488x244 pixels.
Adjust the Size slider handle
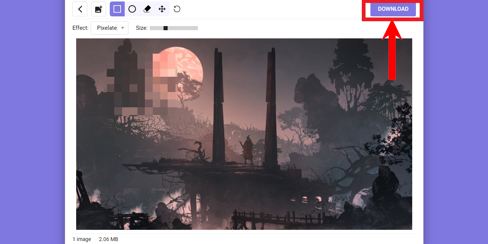pyautogui.click(x=165, y=28)
